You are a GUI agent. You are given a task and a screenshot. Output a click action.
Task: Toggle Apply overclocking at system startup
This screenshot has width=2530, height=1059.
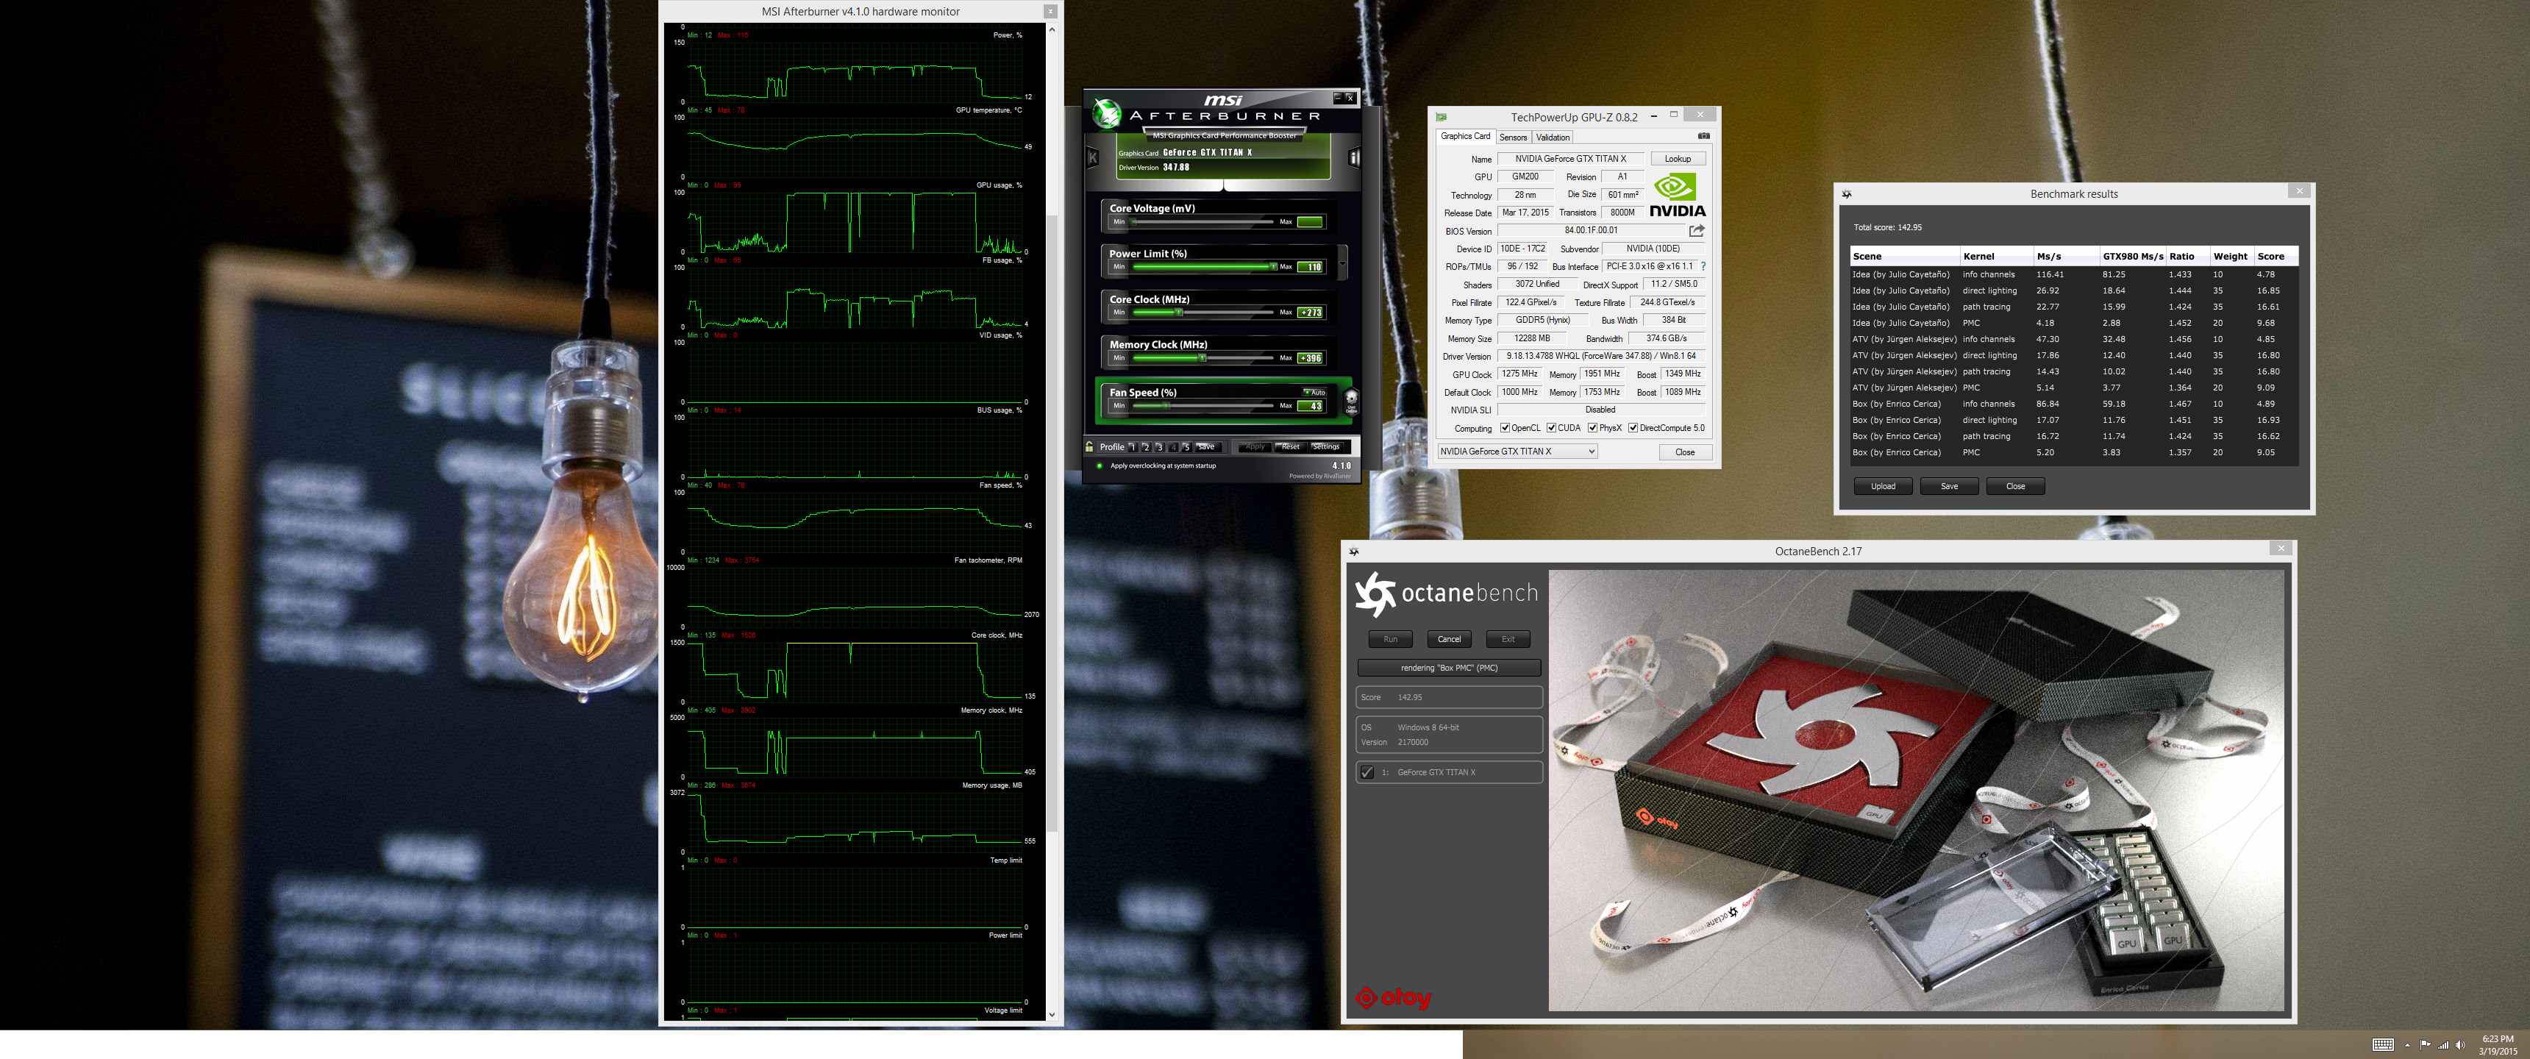point(1099,466)
